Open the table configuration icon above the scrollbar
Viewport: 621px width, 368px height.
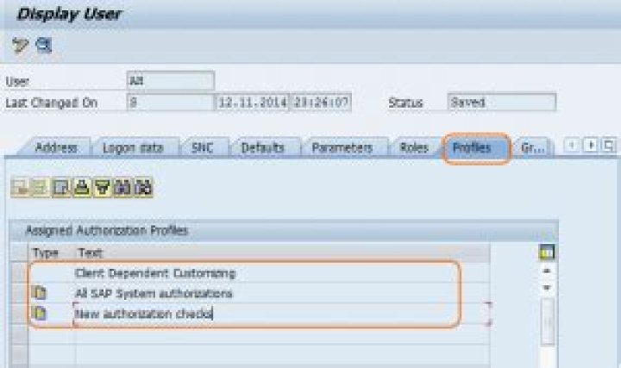[x=546, y=253]
